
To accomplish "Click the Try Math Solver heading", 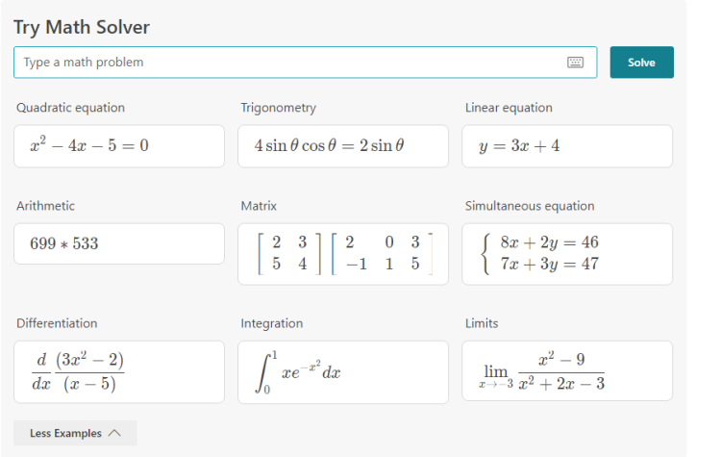I will pyautogui.click(x=82, y=27).
